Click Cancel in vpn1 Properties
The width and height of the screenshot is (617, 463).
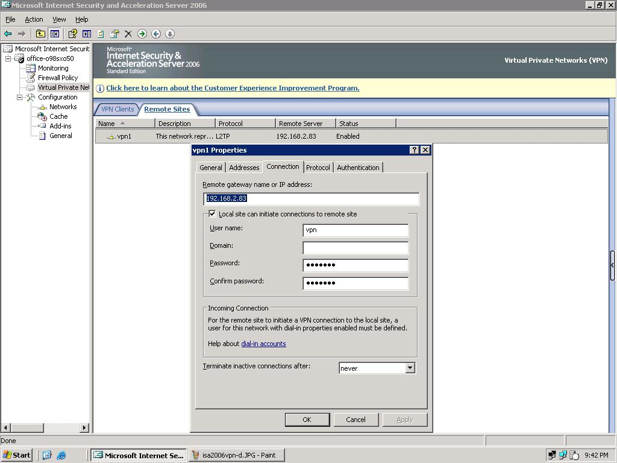[x=355, y=420]
